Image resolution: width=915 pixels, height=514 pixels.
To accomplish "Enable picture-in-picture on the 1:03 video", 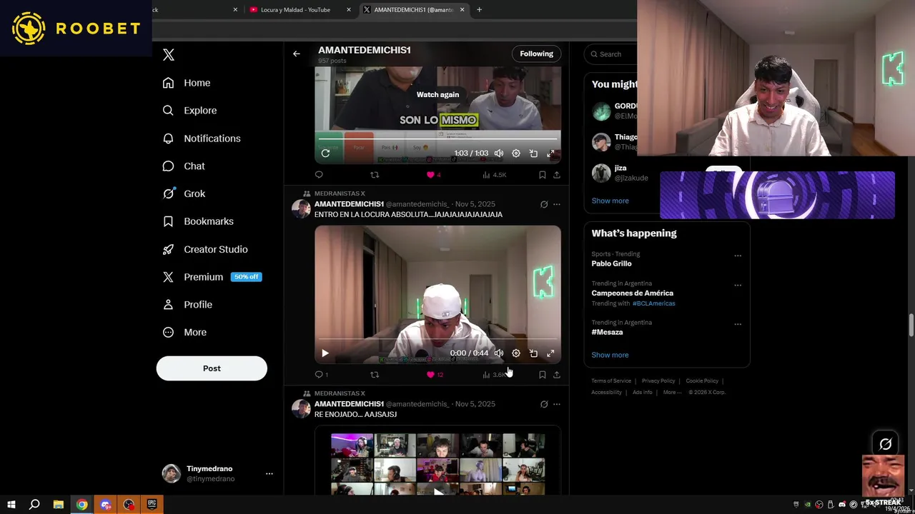I will pyautogui.click(x=533, y=153).
